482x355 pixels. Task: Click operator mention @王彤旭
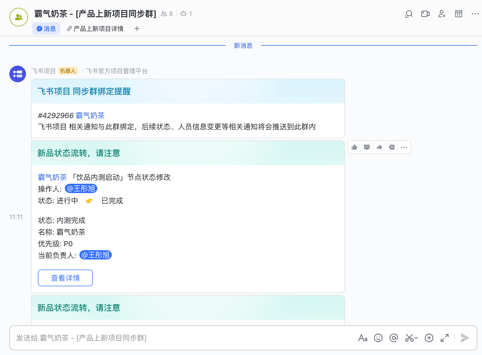(81, 189)
